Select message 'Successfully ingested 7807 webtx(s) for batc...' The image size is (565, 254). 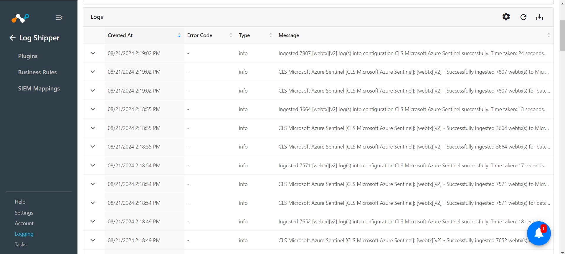414,91
